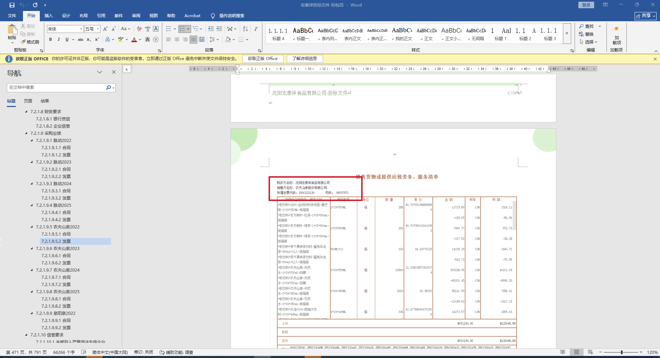660x358 pixels.
Task: Expand the styles gallery more arrow
Action: (567, 33)
